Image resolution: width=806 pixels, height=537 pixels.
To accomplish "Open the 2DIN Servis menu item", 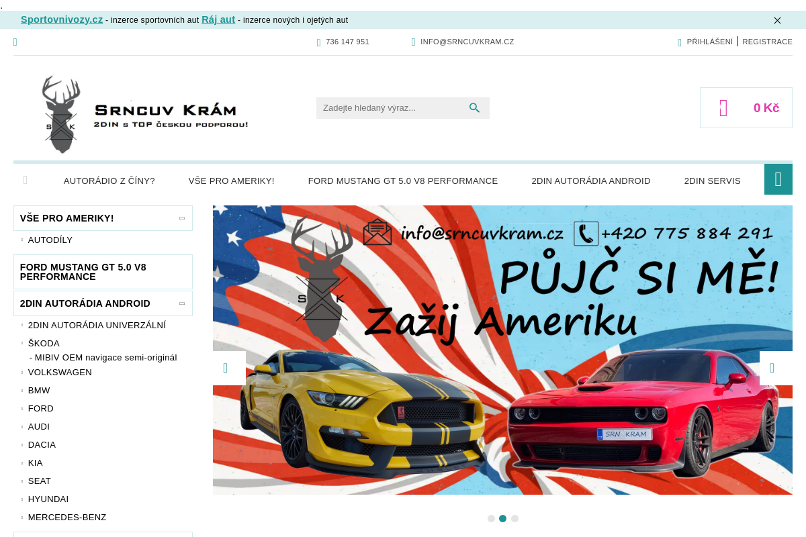I will (x=713, y=181).
